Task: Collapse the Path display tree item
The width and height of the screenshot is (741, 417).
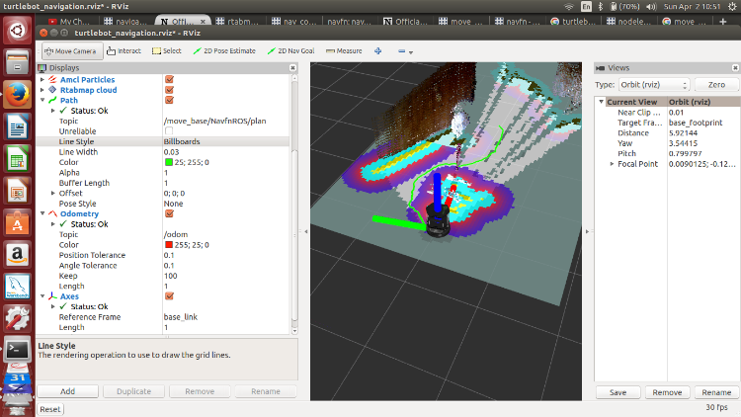Action: 41,100
